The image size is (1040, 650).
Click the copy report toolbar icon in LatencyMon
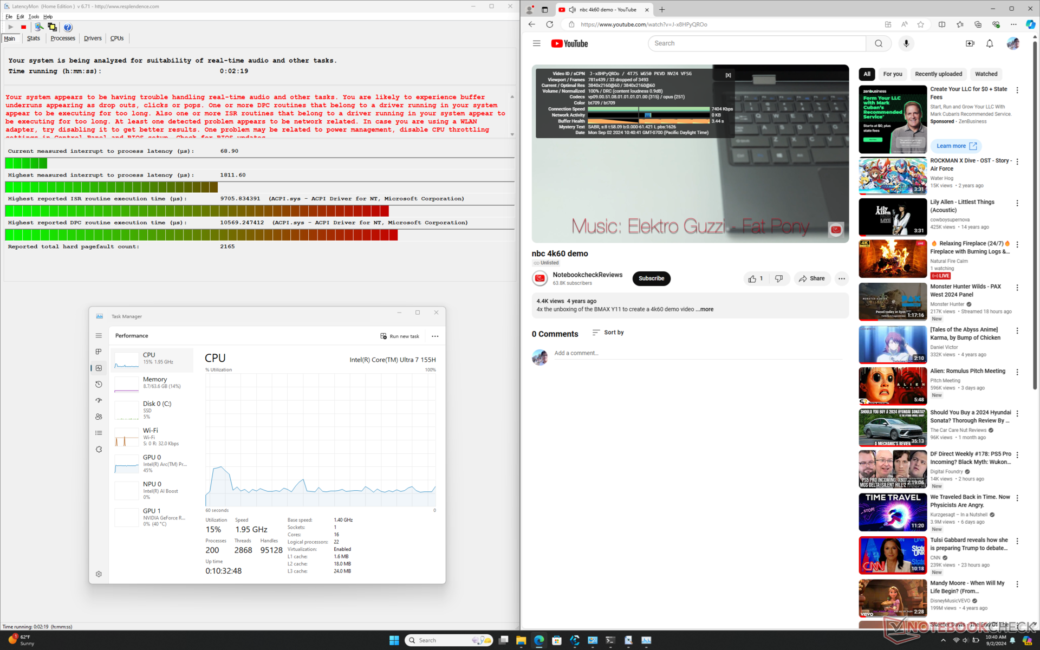tap(52, 27)
